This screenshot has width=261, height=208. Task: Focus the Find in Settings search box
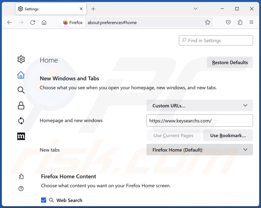pos(216,40)
